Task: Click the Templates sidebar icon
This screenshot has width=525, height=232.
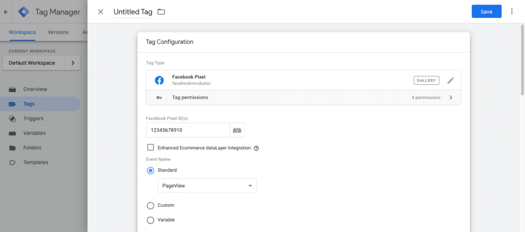Action: [12, 162]
